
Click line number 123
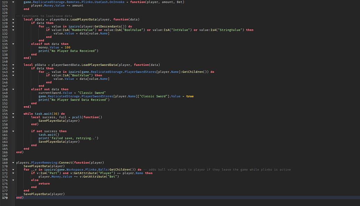tap(5, 2)
